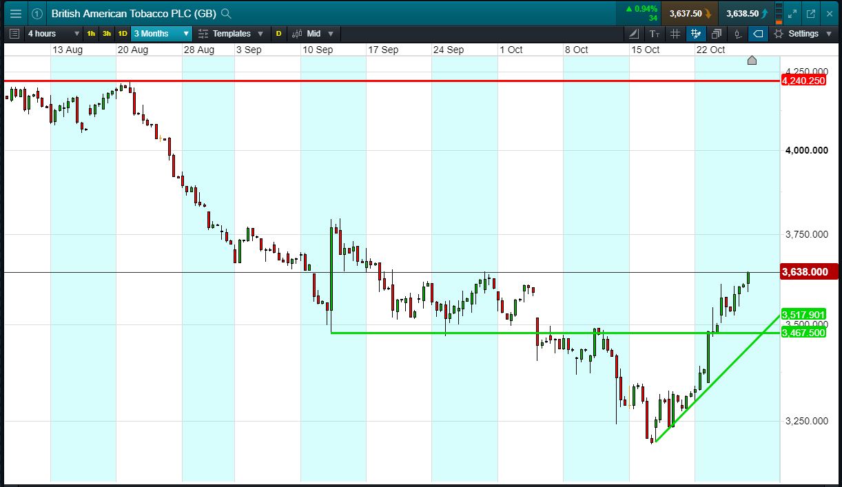Viewport: 842px width, 487px height.
Task: Click the green 3,467.500 support label
Action: [x=803, y=333]
